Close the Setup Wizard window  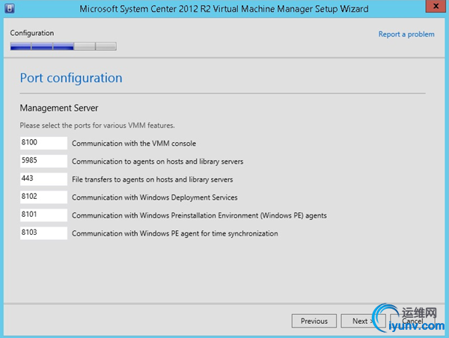[436, 6]
